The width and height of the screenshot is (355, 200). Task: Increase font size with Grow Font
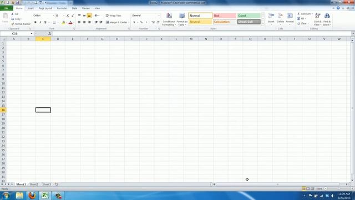(68, 16)
